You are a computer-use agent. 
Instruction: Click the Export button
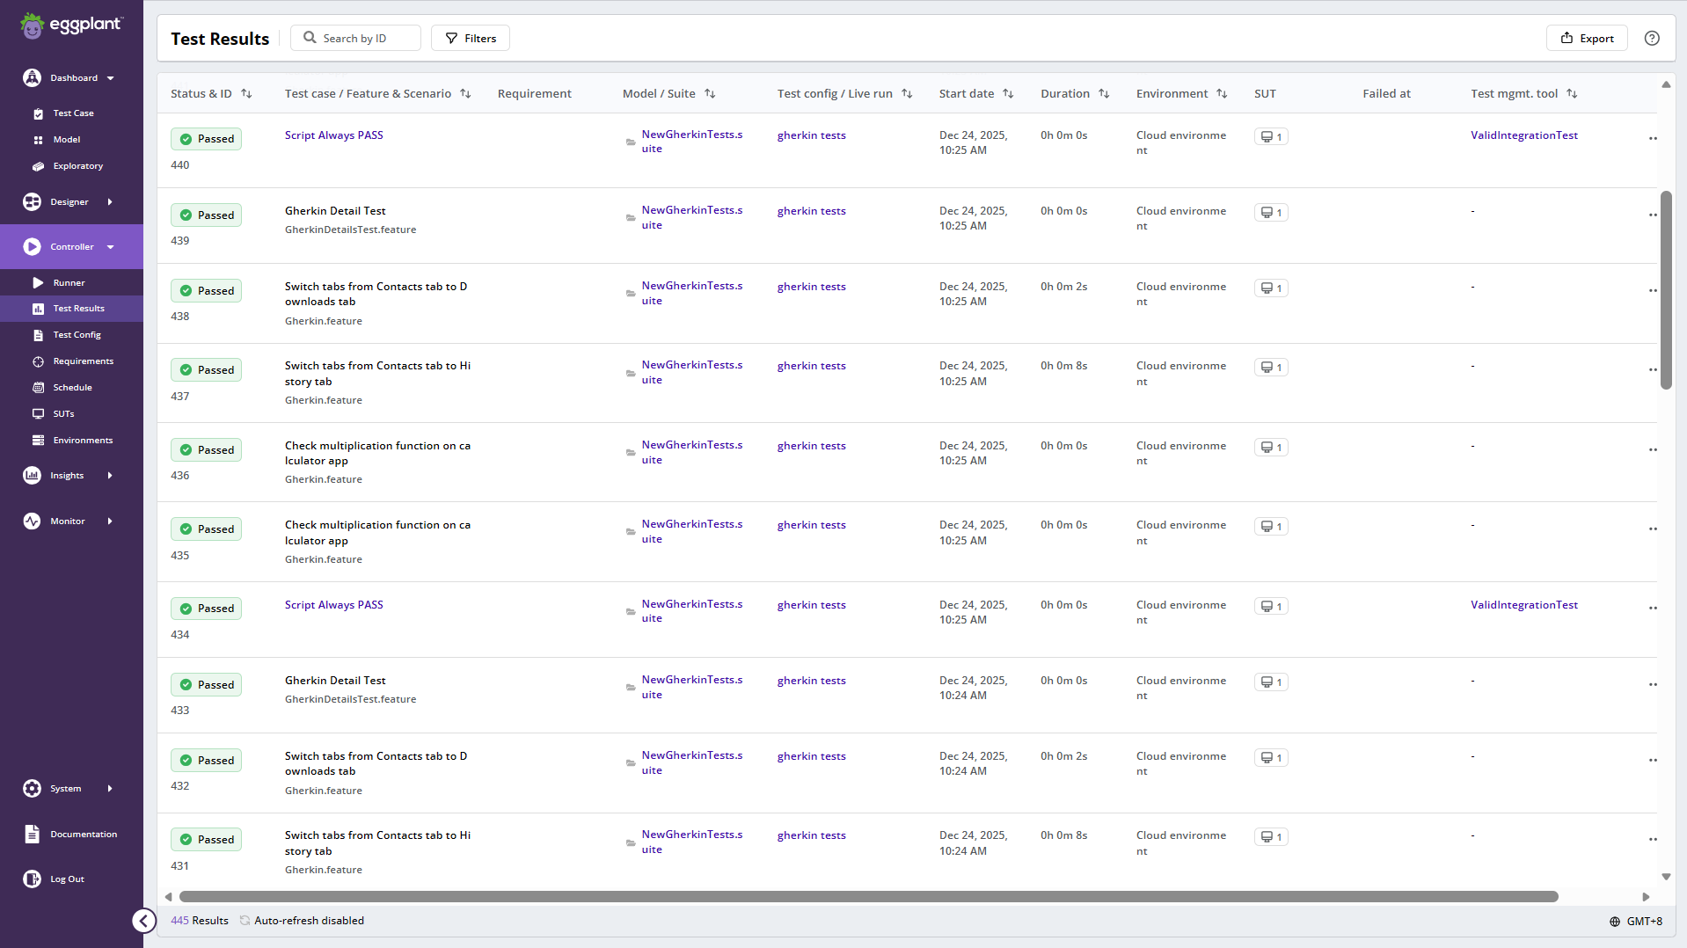point(1586,38)
